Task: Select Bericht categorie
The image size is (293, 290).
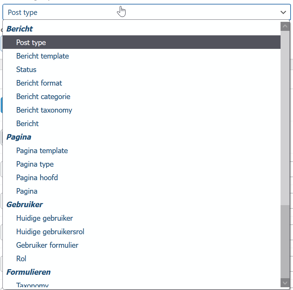Action: pyautogui.click(x=43, y=96)
